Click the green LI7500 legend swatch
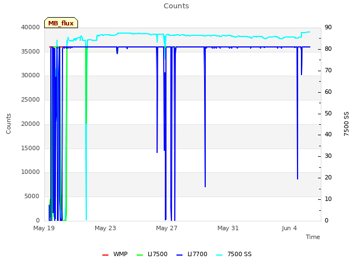This screenshot has height=265, width=354. coord(140,255)
